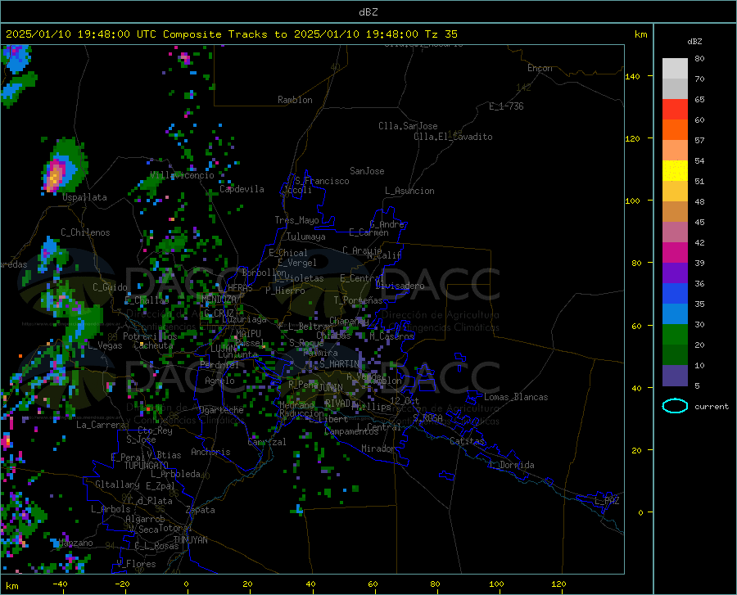The width and height of the screenshot is (737, 595).
Task: Click the timestamp header '2025/01/10 19:48:00 UTC Composite'
Action: [x=113, y=34]
